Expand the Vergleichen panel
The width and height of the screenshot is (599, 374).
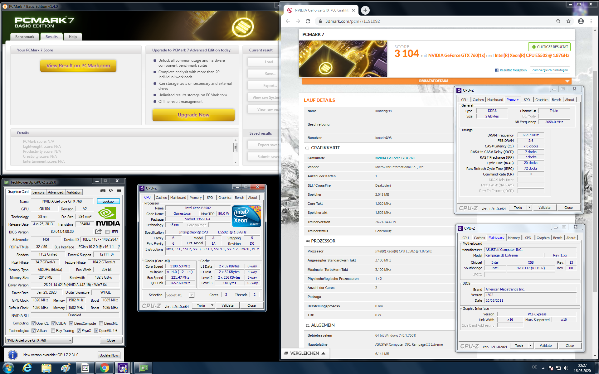[306, 353]
